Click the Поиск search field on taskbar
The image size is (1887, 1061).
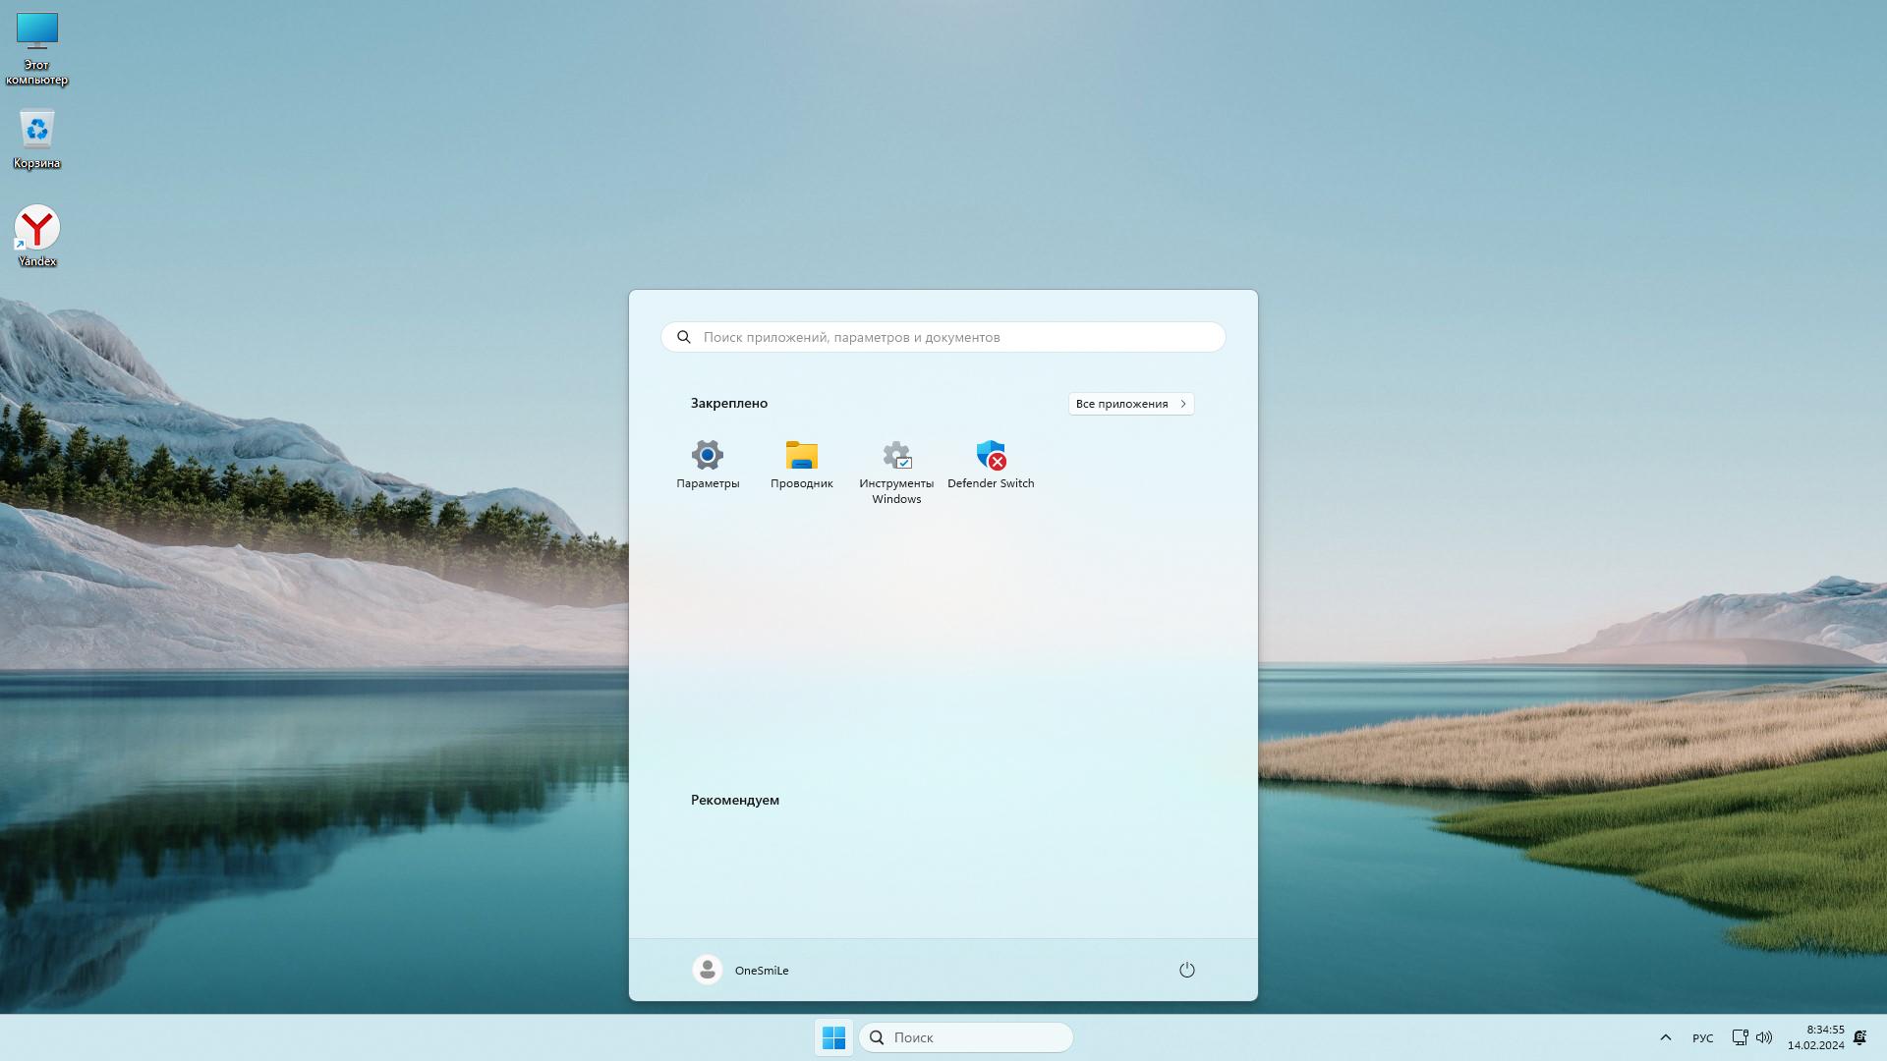tap(966, 1036)
